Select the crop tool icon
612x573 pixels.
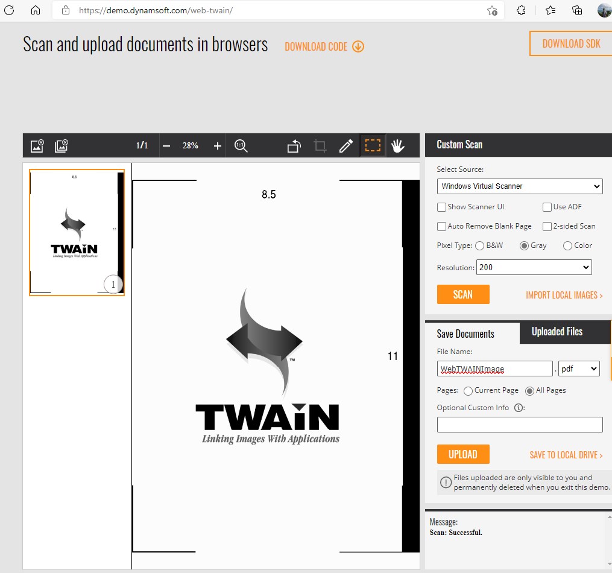[x=320, y=146]
